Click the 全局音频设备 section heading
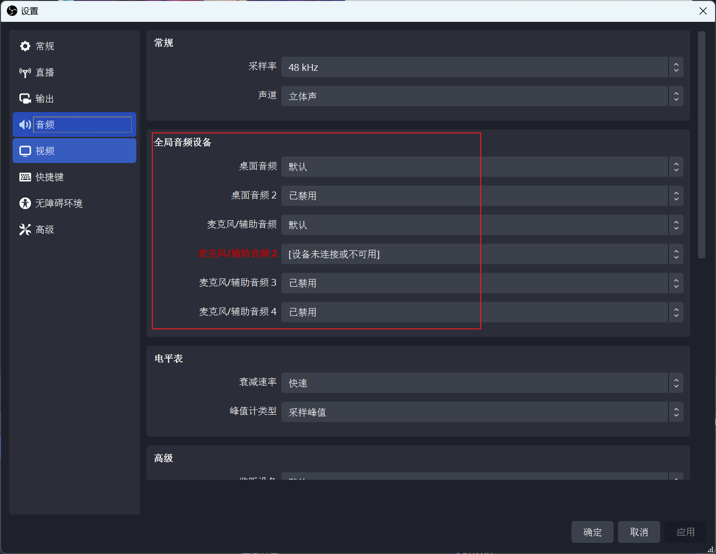 pyautogui.click(x=183, y=142)
